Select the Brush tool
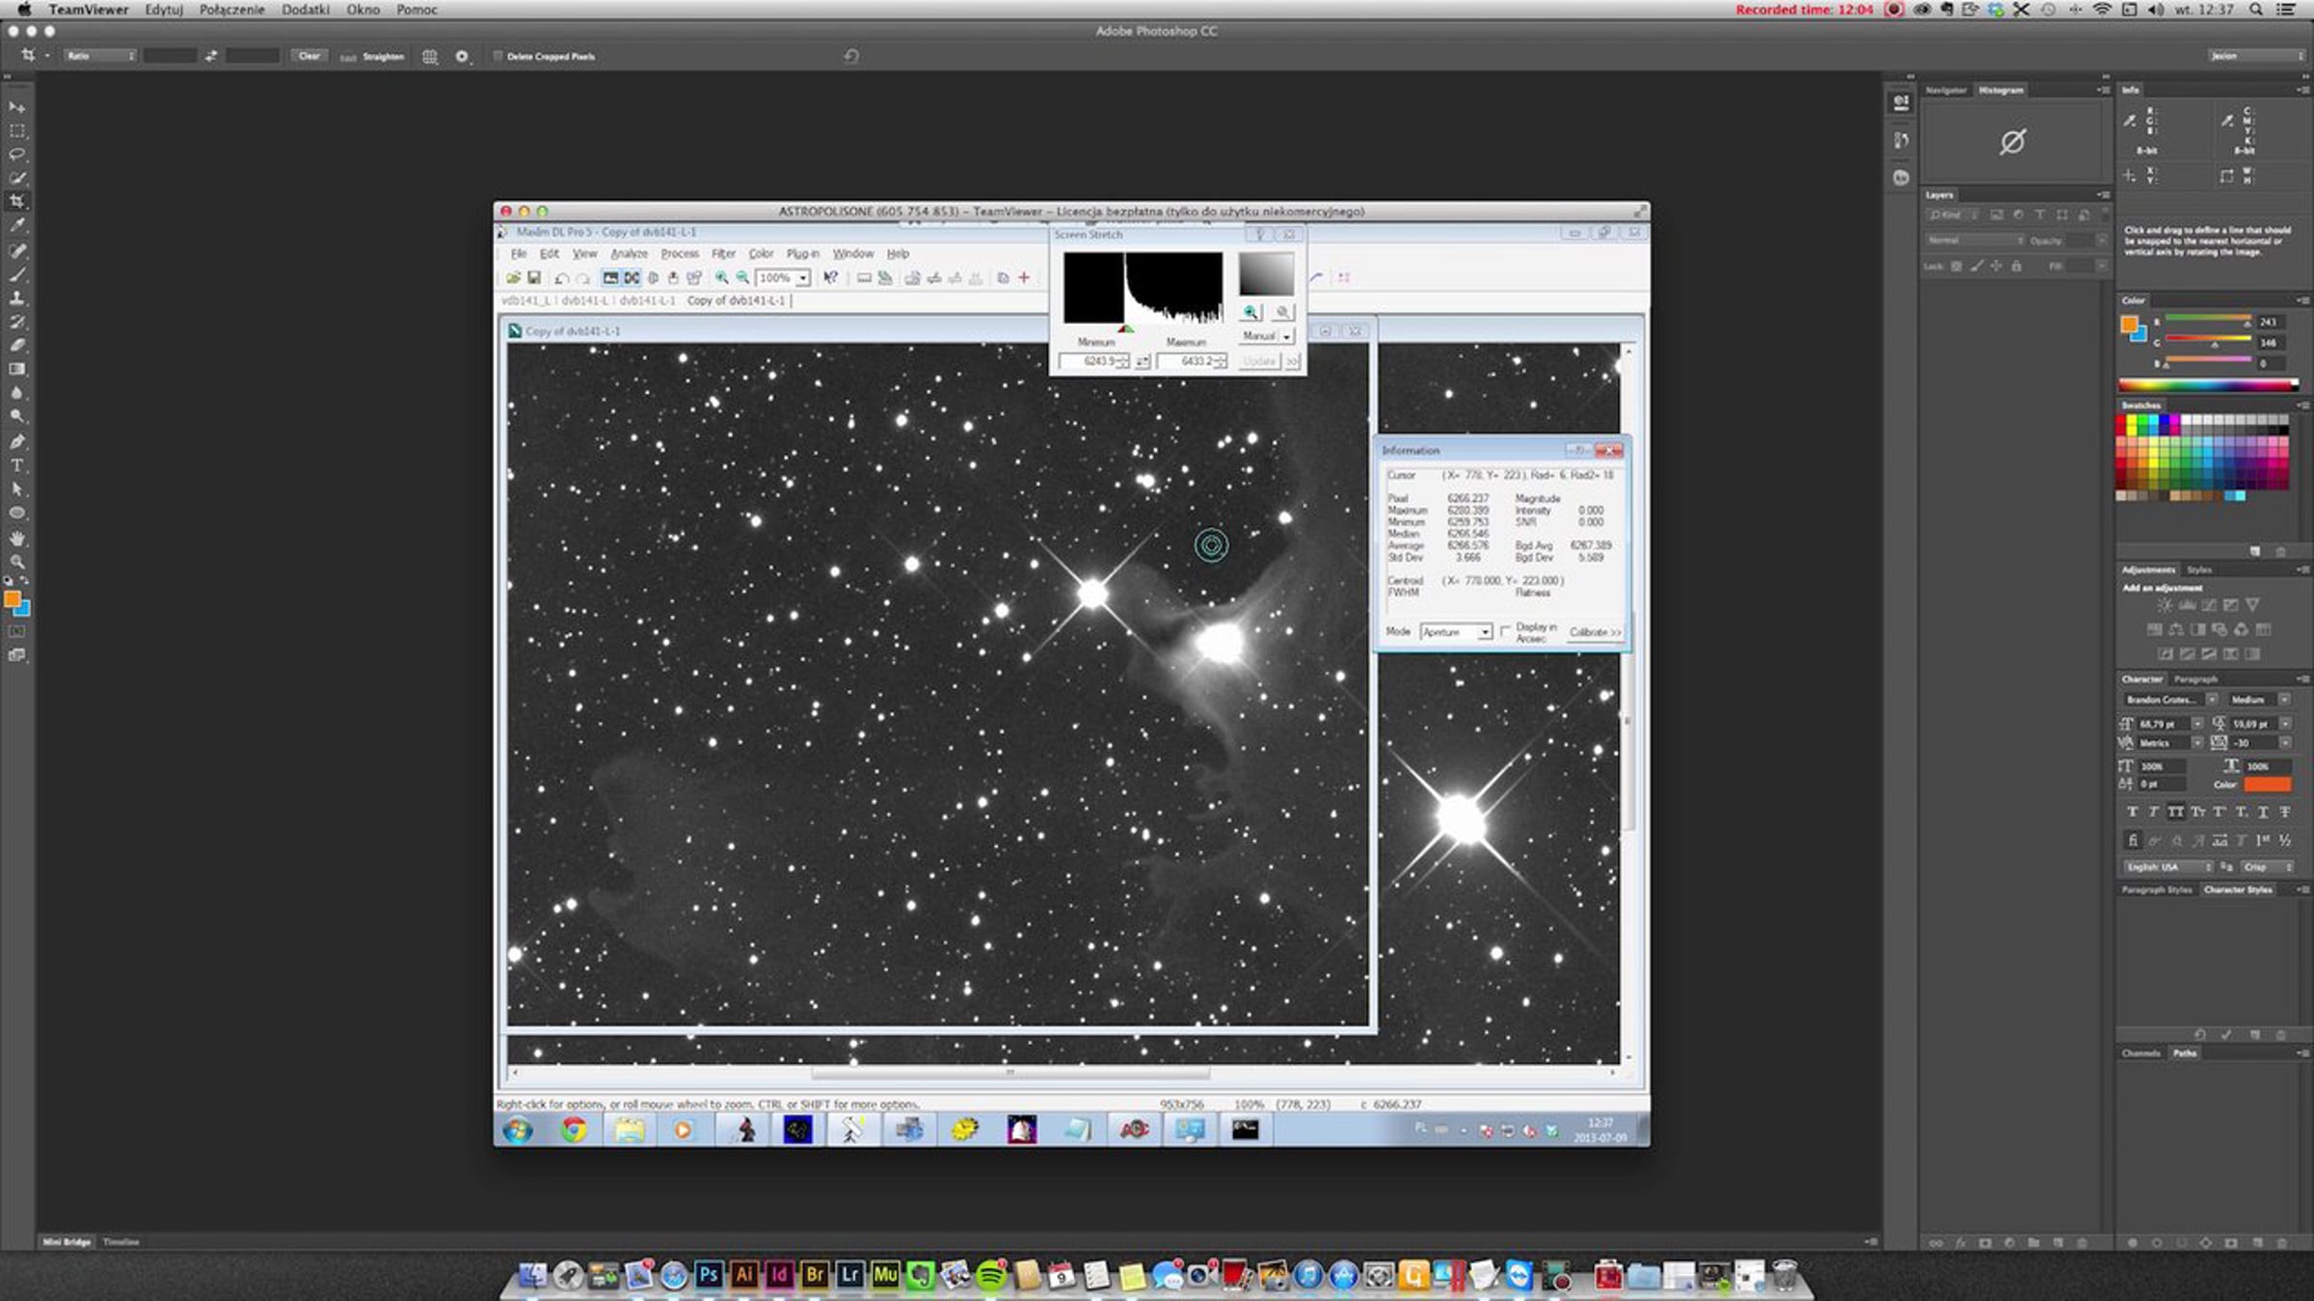 (x=16, y=275)
